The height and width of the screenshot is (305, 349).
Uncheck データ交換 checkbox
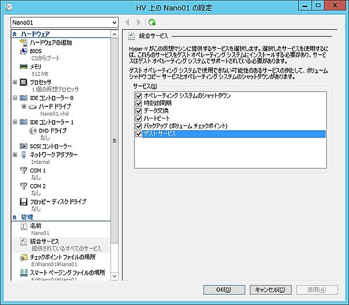[138, 111]
